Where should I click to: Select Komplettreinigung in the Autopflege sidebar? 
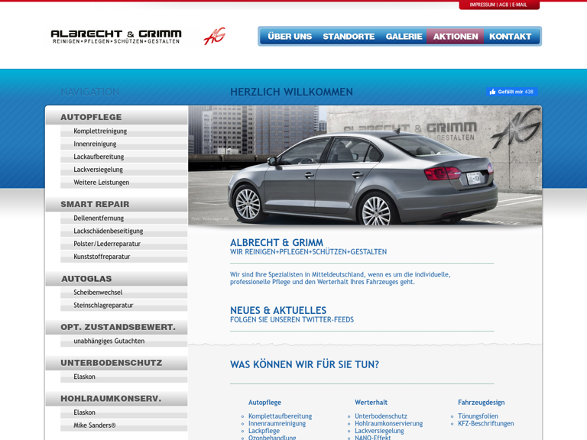100,131
